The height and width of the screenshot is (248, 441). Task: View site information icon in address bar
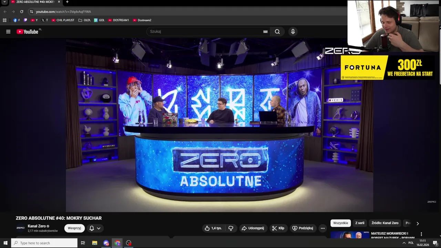point(31,12)
